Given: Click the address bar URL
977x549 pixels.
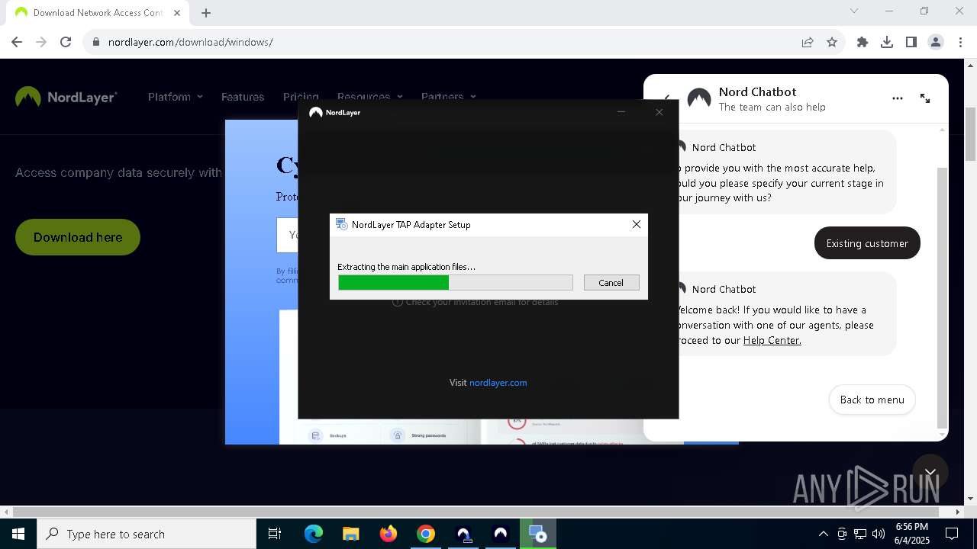Looking at the screenshot, I should point(190,42).
